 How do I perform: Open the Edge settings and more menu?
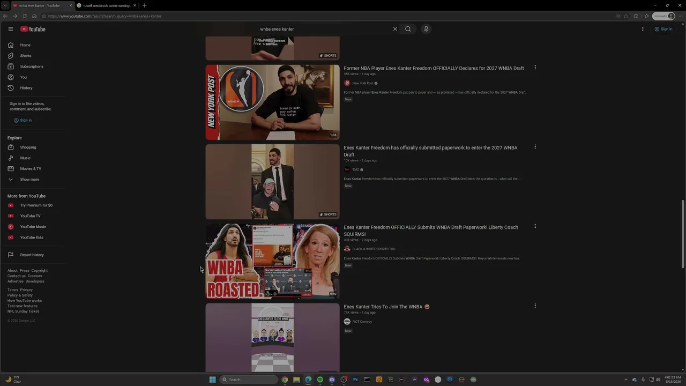[681, 16]
